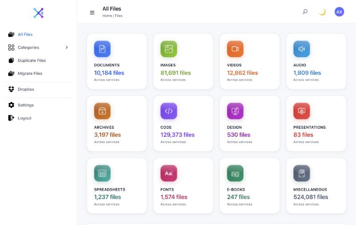Screen dimensions: 356x225
Task: Click the Dropbox logo icon
Action: [11, 89]
